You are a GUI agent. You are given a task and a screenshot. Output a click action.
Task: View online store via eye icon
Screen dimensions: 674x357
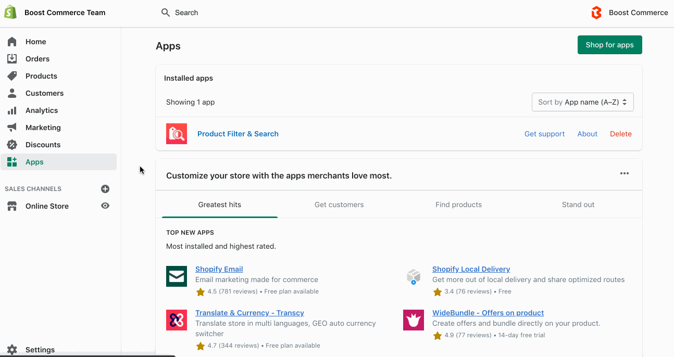tap(105, 206)
